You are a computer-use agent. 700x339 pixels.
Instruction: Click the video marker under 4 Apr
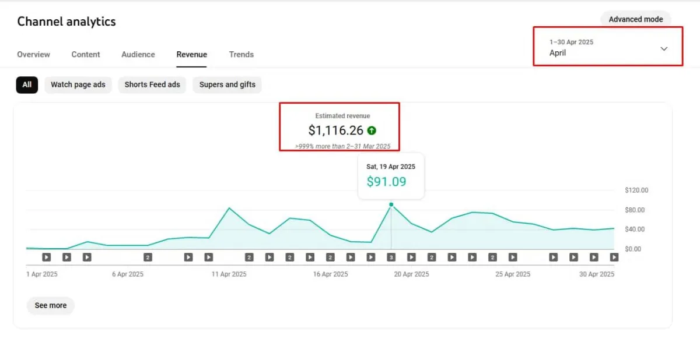point(87,257)
